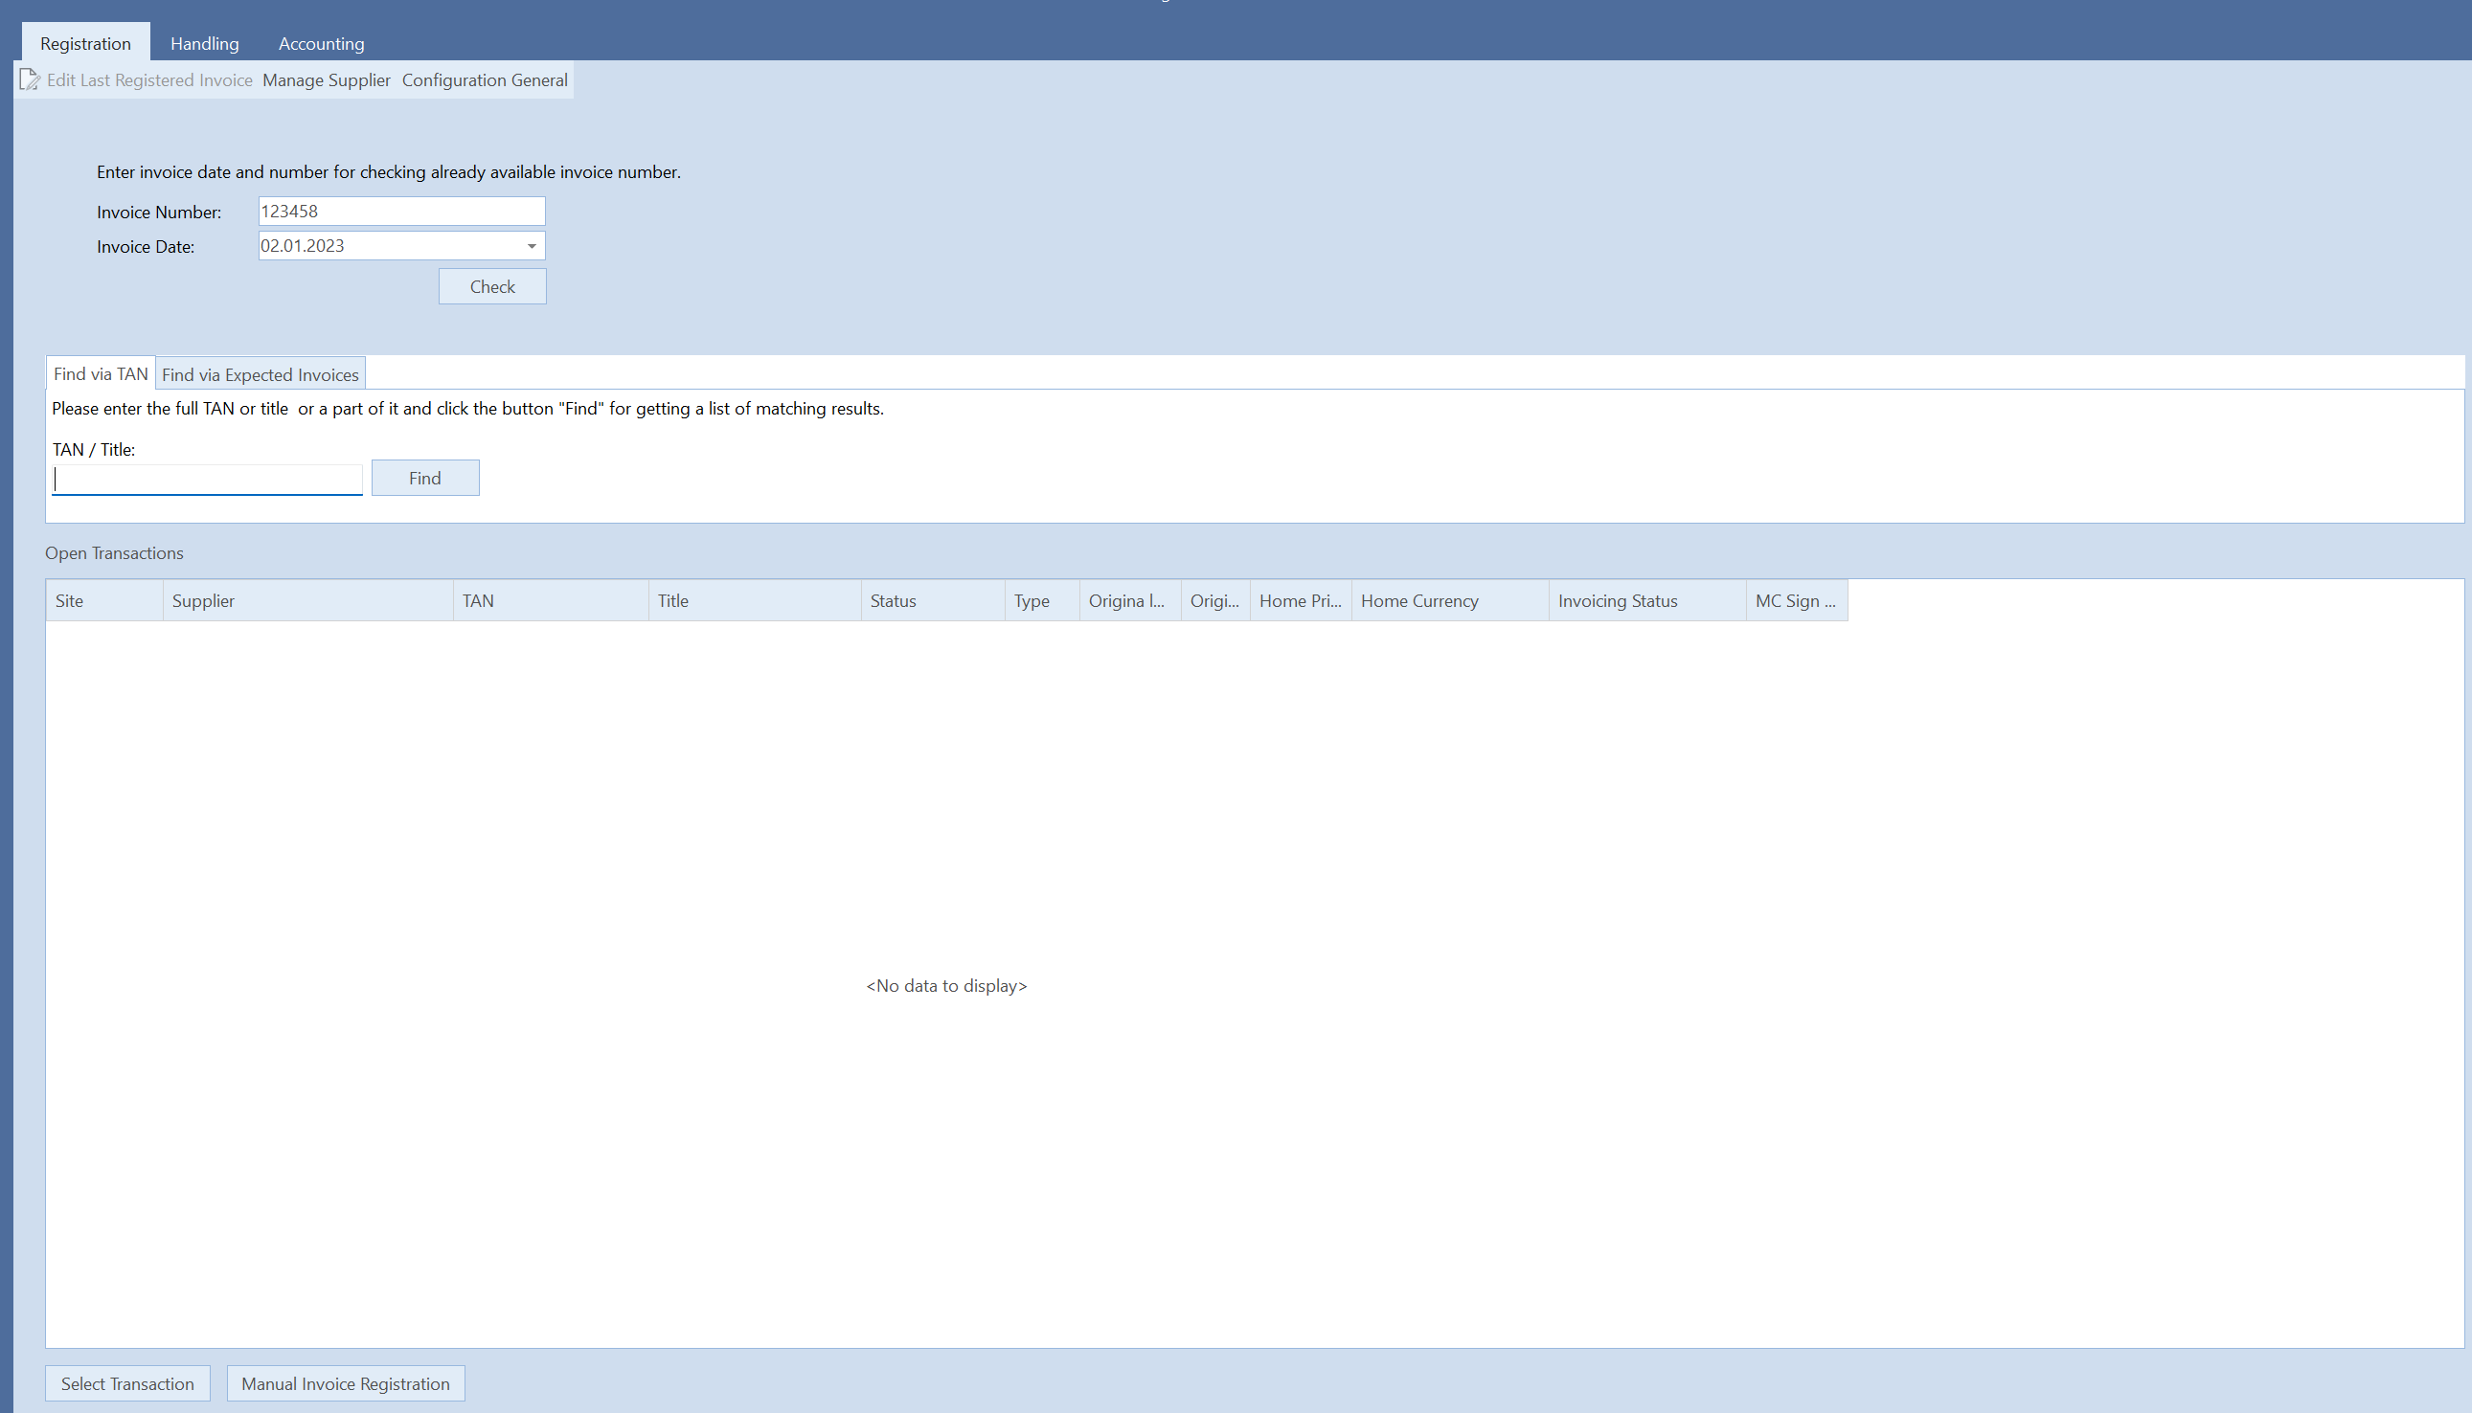Open Manual Invoice Registration
This screenshot has height=1413, width=2472.
point(346,1384)
